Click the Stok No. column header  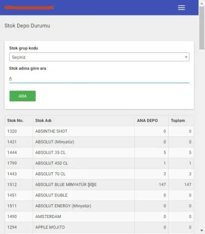[x=15, y=120]
